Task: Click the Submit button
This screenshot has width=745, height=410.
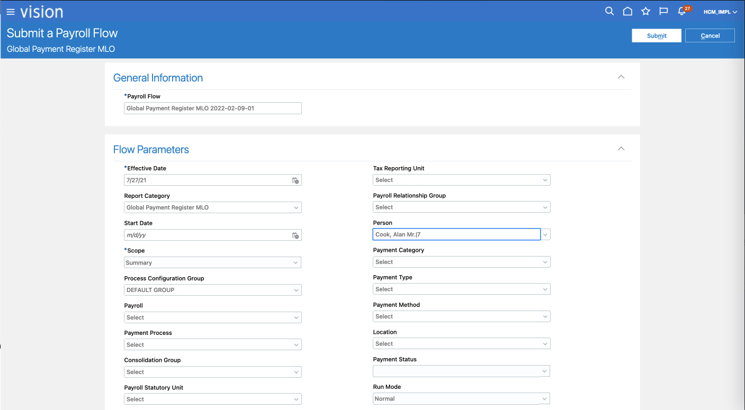Action: point(657,35)
